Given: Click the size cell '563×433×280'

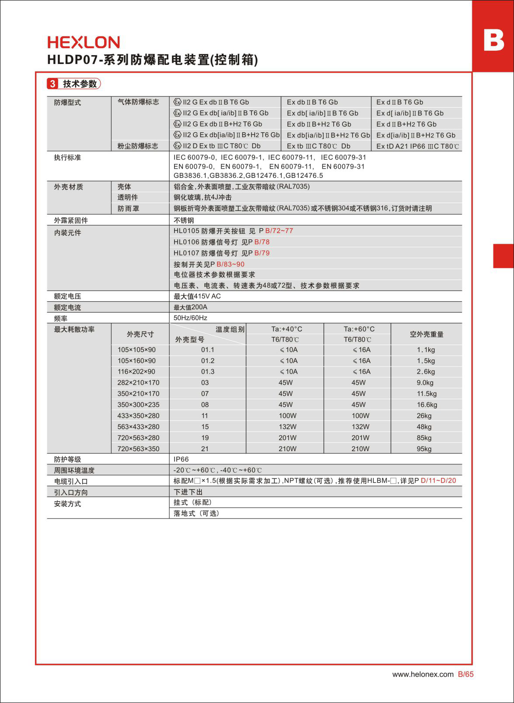Looking at the screenshot, I should (x=138, y=427).
